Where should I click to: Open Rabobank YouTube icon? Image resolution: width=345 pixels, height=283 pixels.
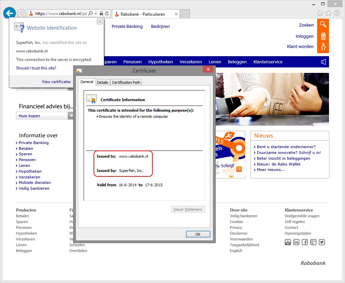coord(288,242)
